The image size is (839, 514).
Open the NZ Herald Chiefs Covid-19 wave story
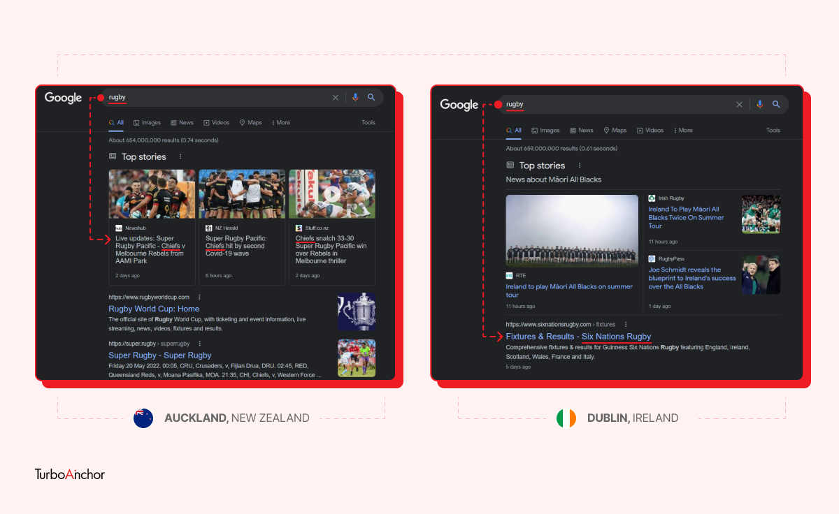(236, 246)
